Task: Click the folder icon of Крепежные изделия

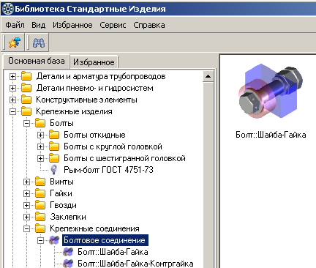Action: (x=26, y=111)
